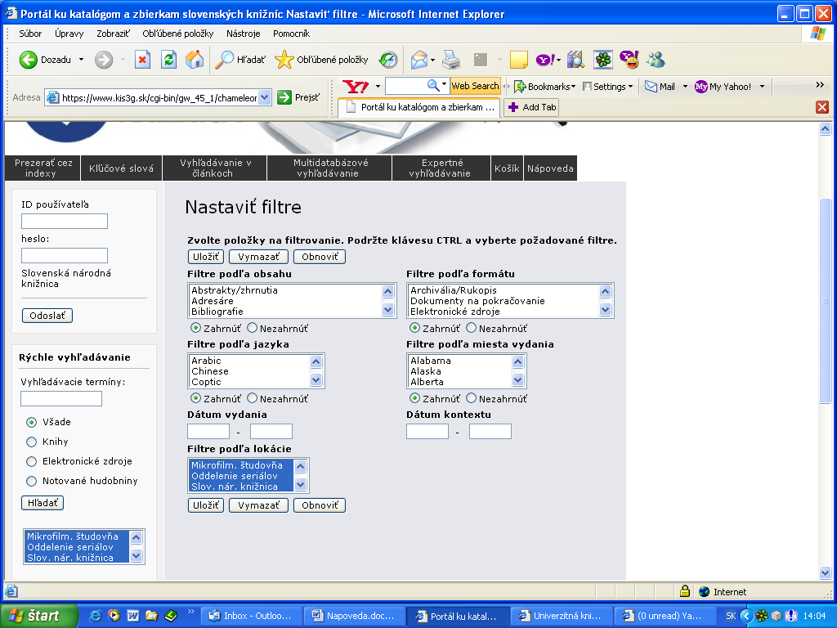Click the Refresh page icon
Viewport: 837px width, 628px height.
click(x=169, y=60)
